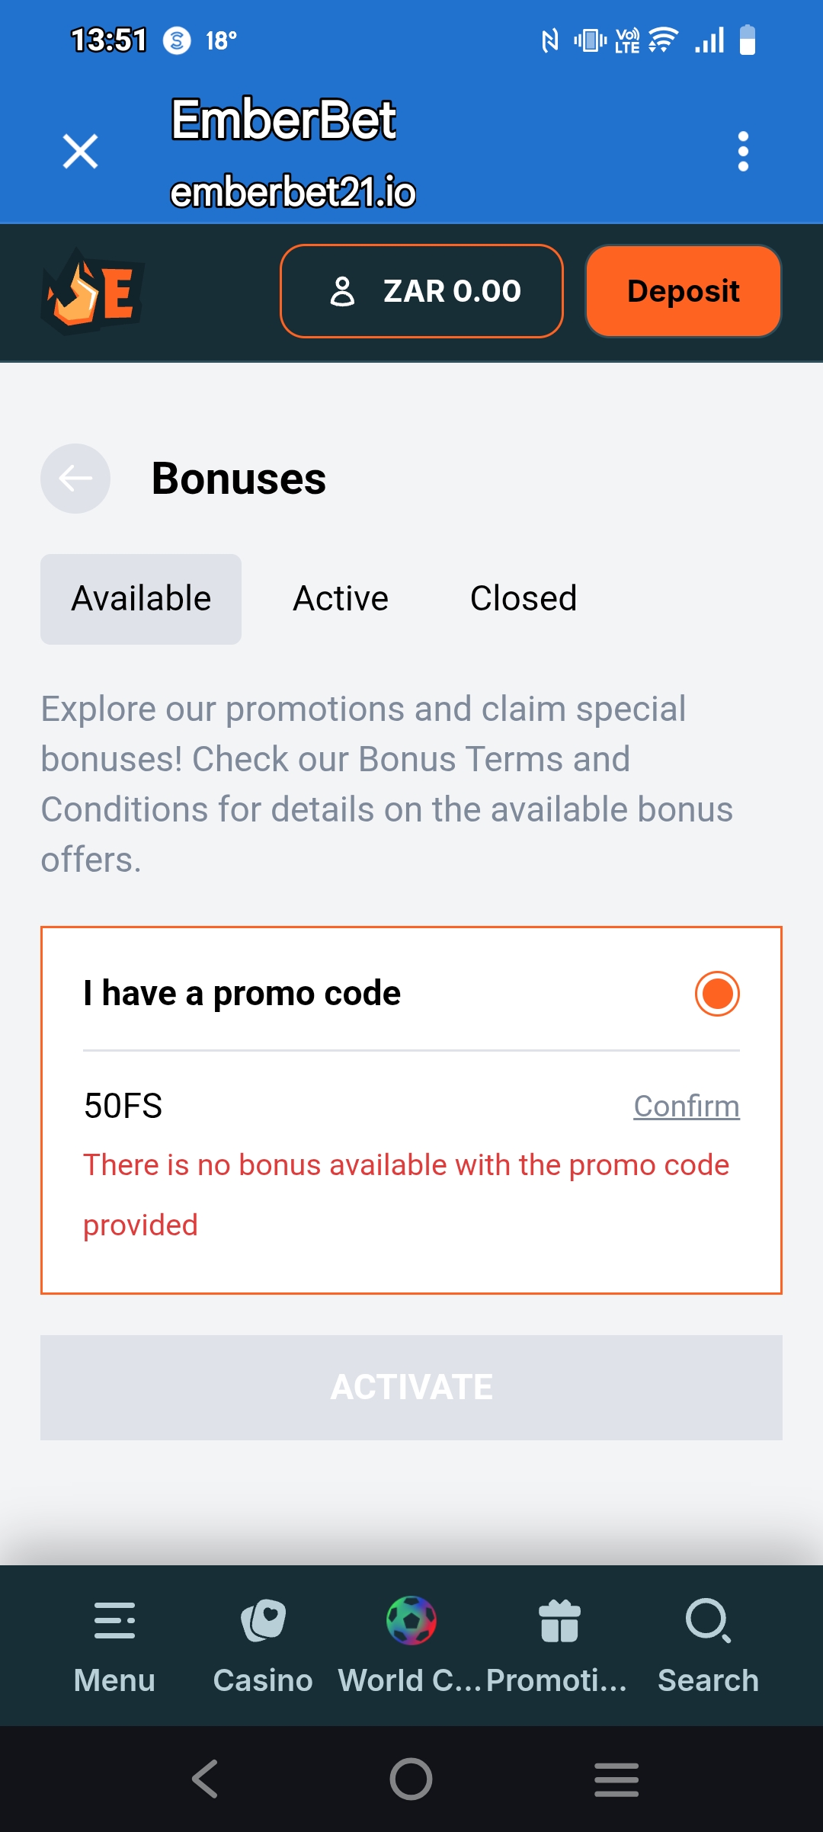The image size is (823, 1832).
Task: Open Android recent apps button
Action: (x=616, y=1779)
